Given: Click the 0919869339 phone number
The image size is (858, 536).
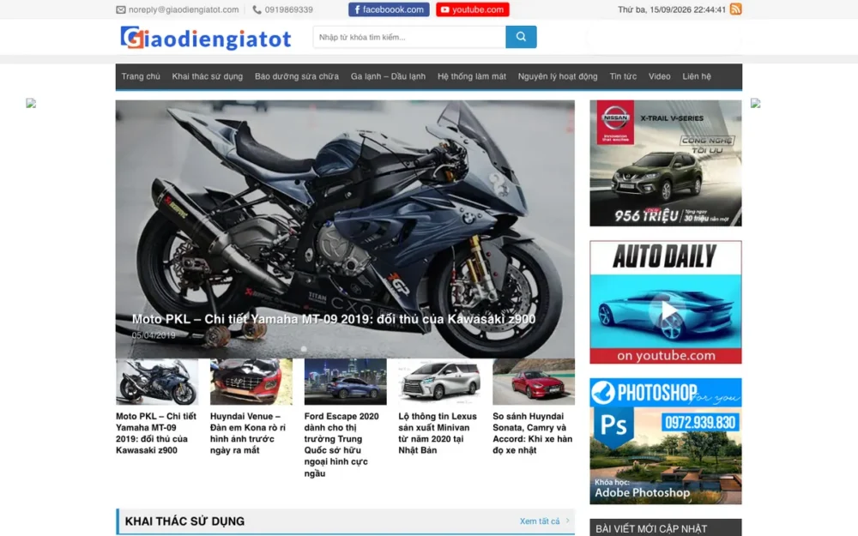Looking at the screenshot, I should pyautogui.click(x=289, y=9).
